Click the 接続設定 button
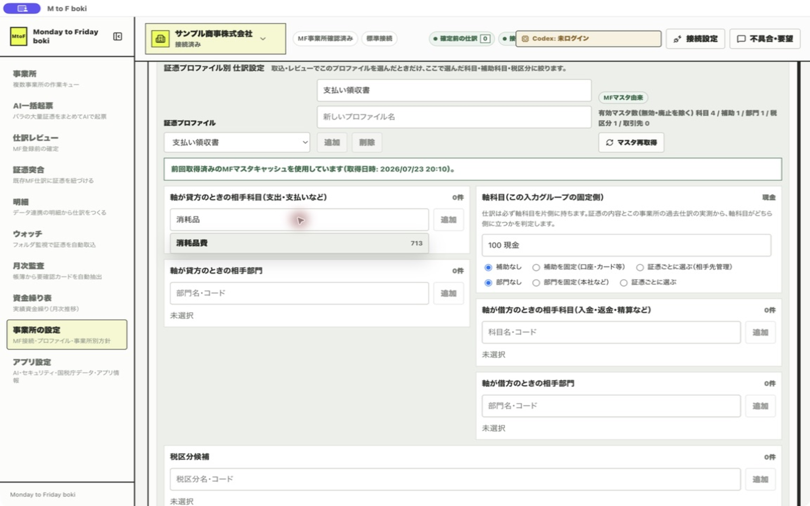Viewport: 810px width, 506px height. [x=695, y=39]
